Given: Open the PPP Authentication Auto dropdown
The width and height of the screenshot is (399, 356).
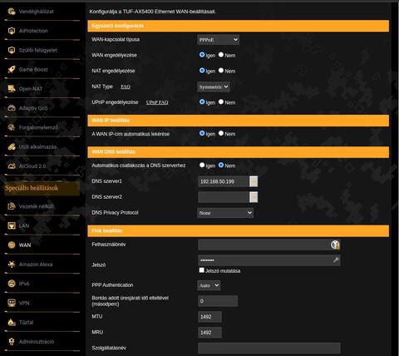Looking at the screenshot, I should tap(209, 285).
